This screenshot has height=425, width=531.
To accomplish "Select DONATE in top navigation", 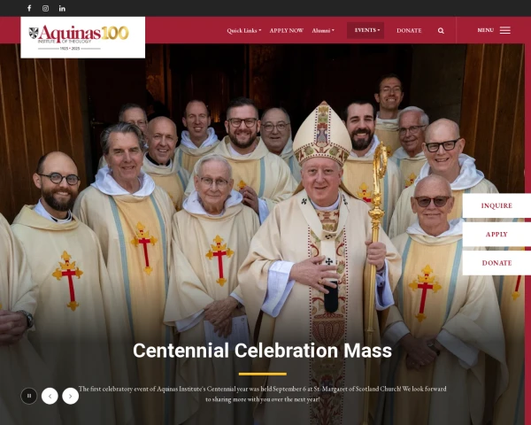I will pos(409,30).
